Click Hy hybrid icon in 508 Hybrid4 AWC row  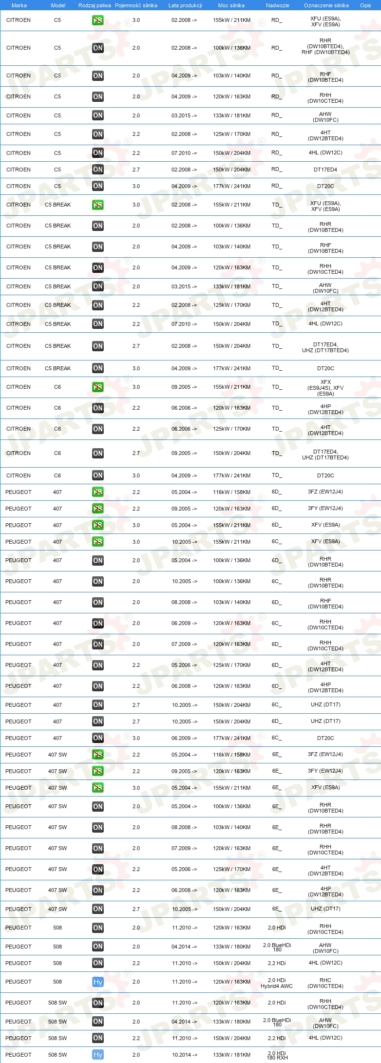click(x=98, y=982)
